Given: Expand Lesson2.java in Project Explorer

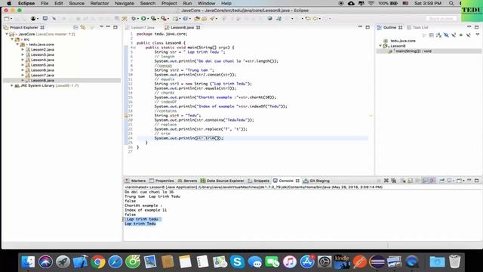Looking at the screenshot, I should point(23,49).
